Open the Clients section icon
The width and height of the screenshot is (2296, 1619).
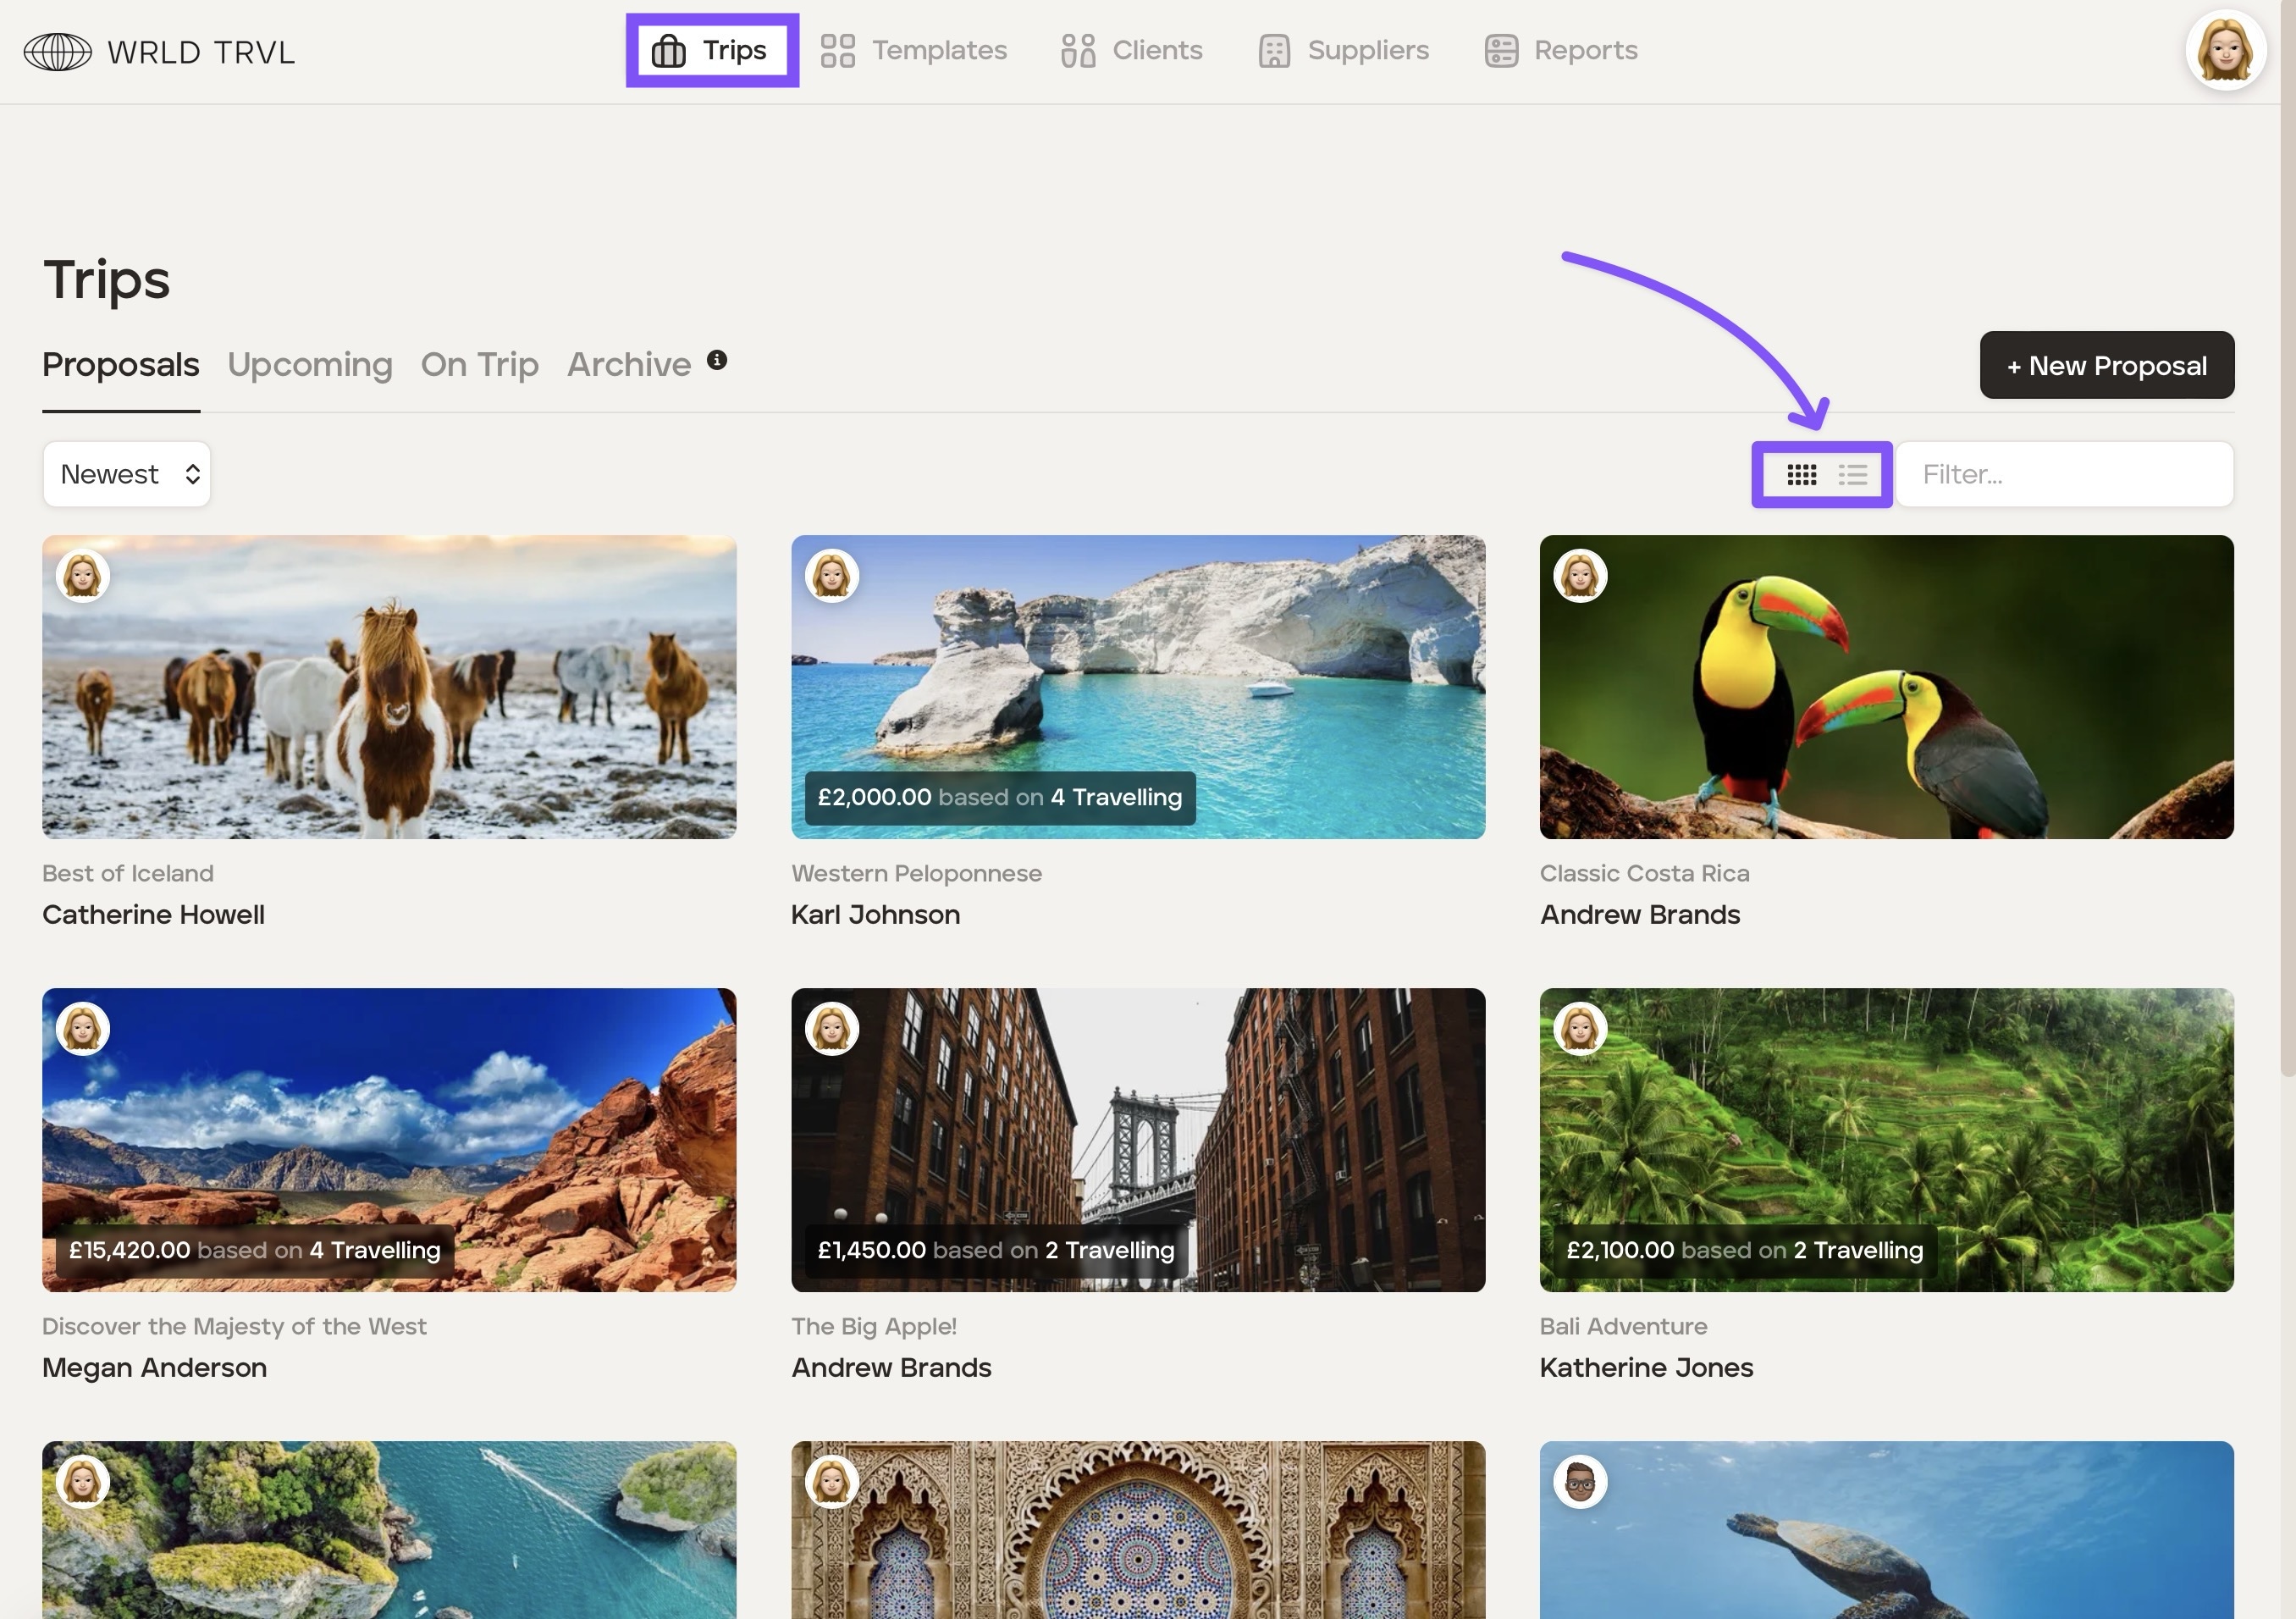[1078, 51]
